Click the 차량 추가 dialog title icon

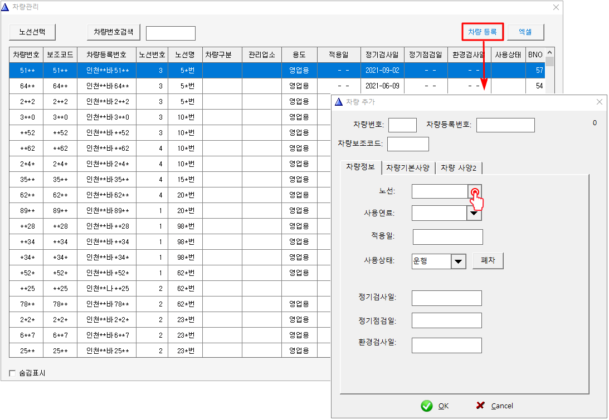click(339, 102)
